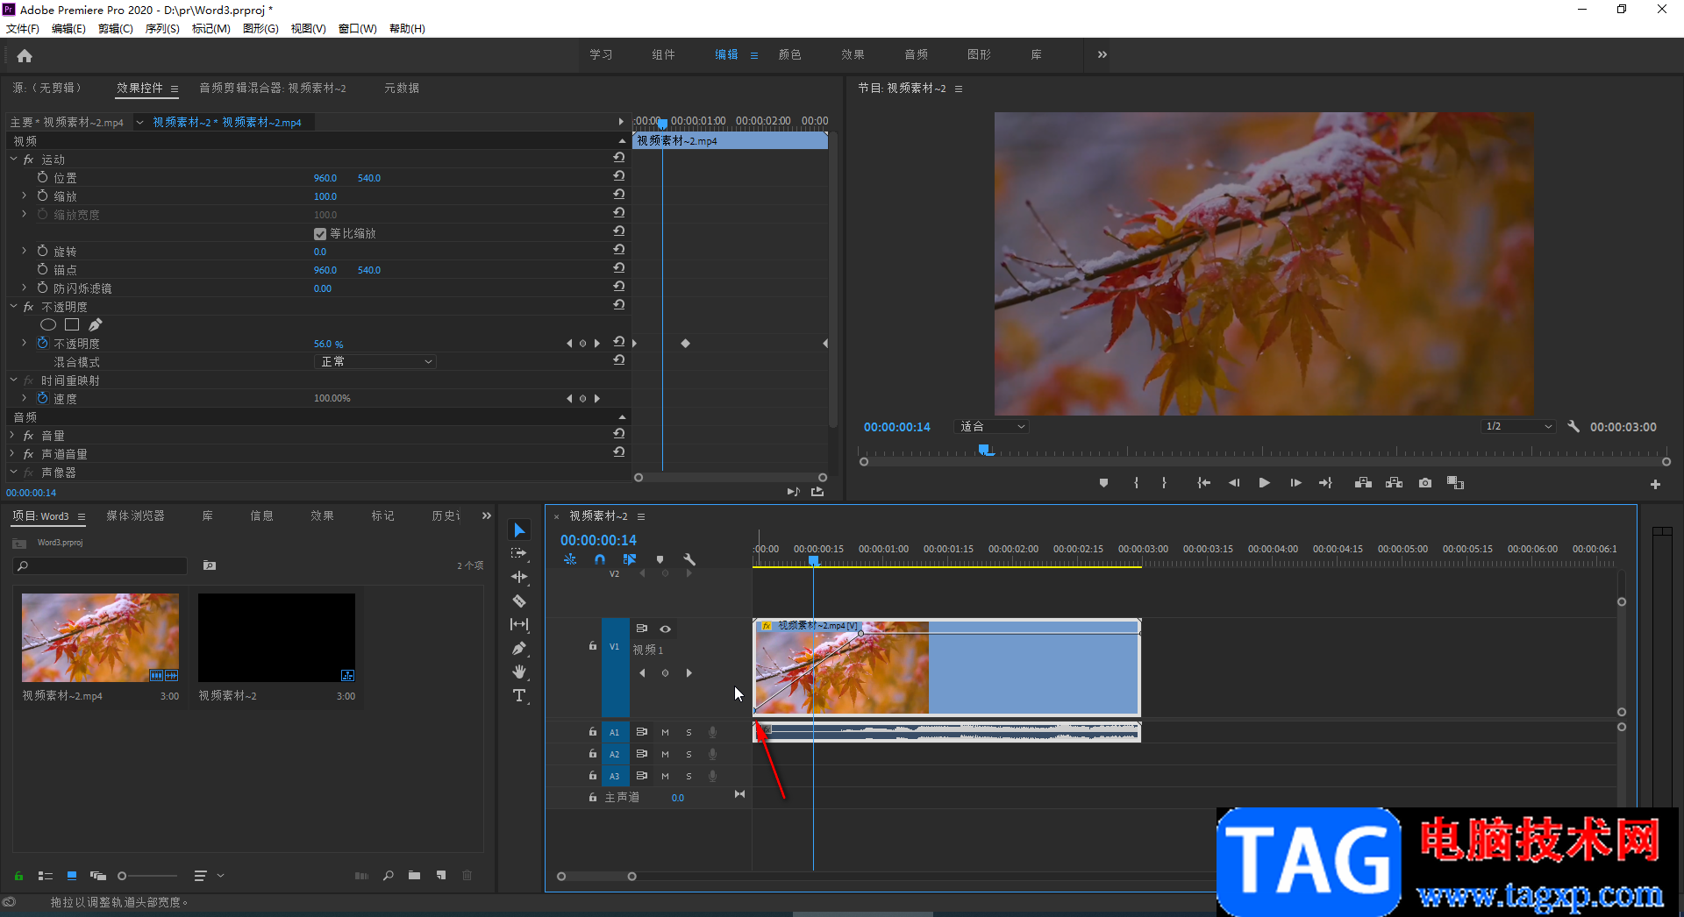Select the Selection tool arrow
The width and height of the screenshot is (1684, 917).
click(519, 530)
